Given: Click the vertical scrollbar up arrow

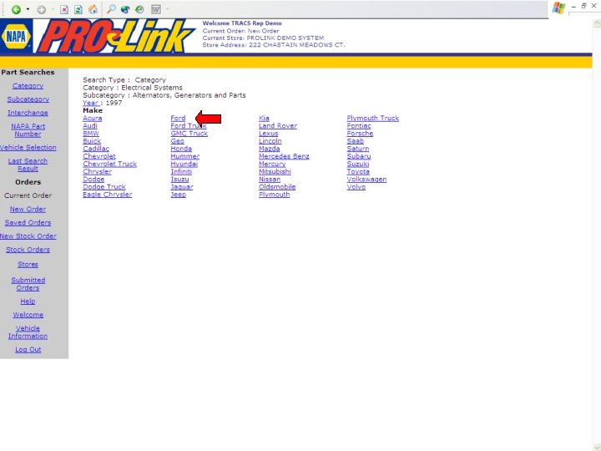Looking at the screenshot, I should point(597,23).
